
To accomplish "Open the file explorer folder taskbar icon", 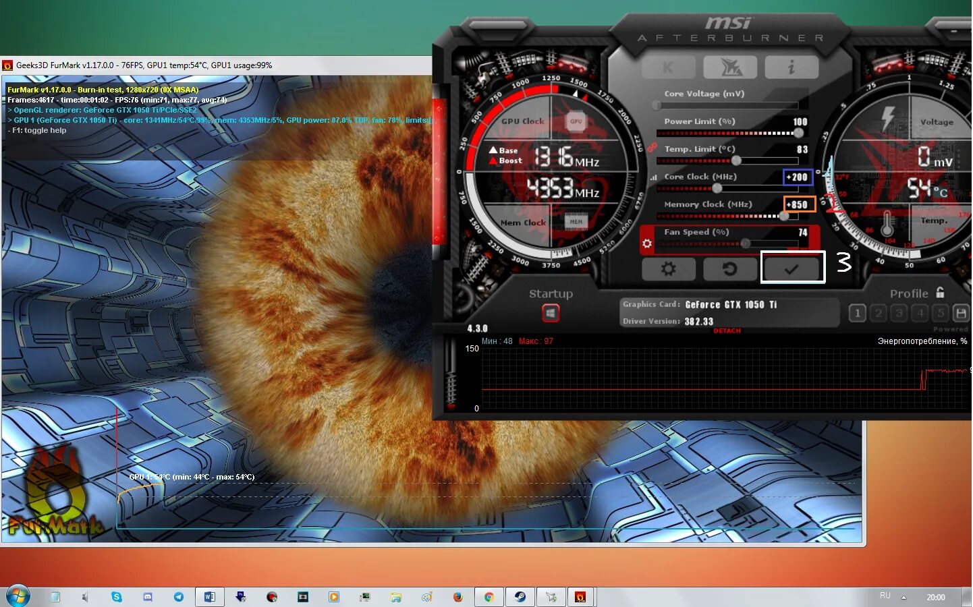I will [x=396, y=597].
